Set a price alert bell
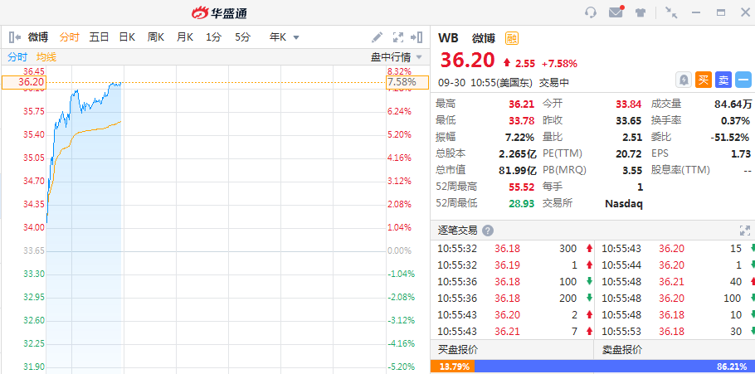755x374 pixels. point(684,80)
